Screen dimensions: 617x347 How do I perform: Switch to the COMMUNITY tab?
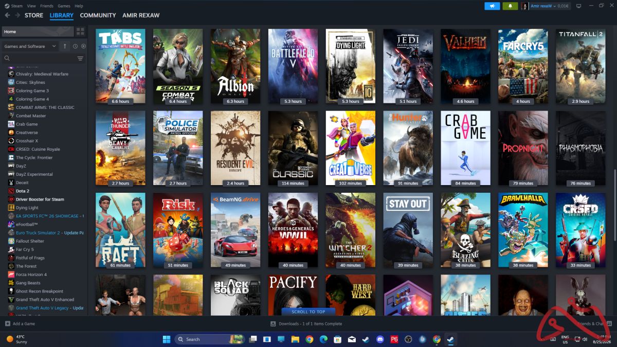[98, 15]
